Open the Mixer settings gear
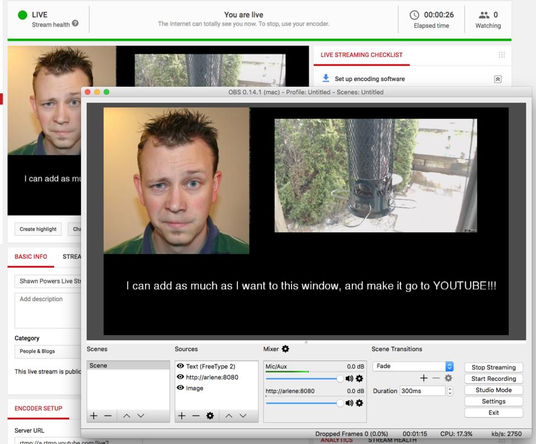 point(286,349)
